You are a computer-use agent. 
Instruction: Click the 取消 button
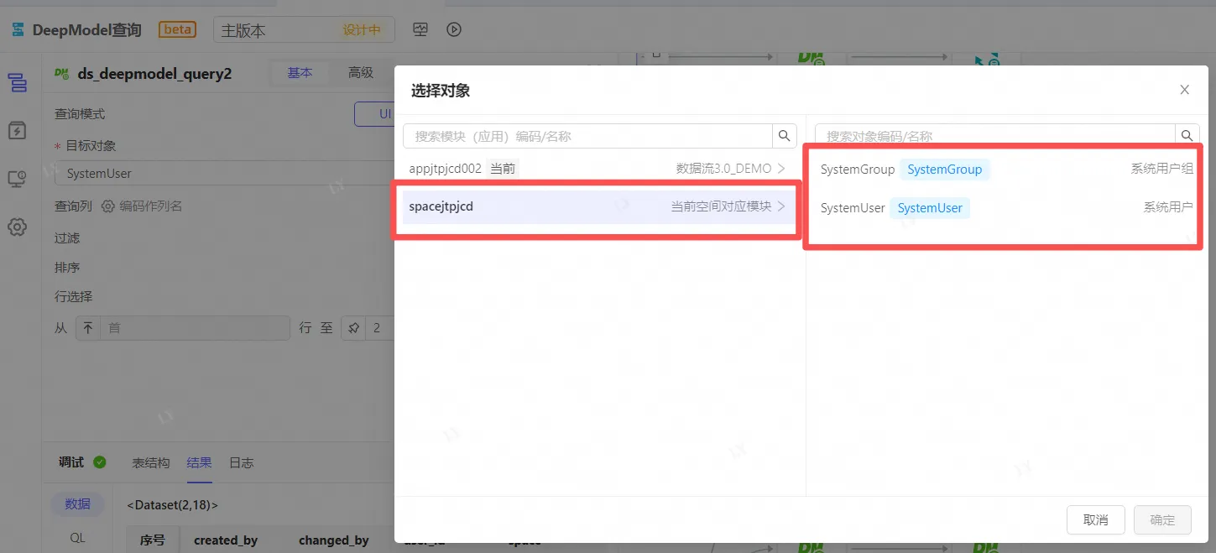coord(1095,520)
